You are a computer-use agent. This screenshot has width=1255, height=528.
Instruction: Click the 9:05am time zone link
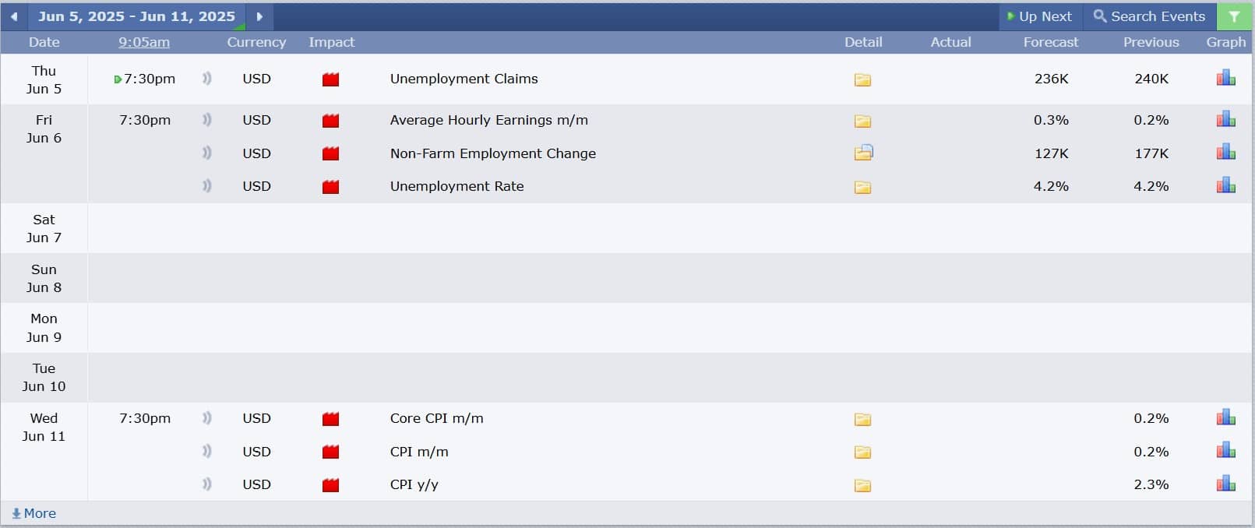[144, 42]
